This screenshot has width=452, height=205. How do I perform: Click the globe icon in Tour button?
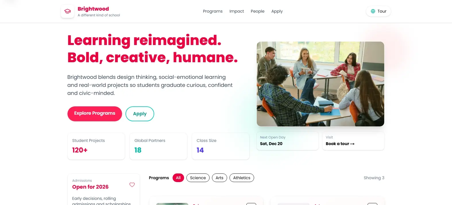tap(373, 11)
